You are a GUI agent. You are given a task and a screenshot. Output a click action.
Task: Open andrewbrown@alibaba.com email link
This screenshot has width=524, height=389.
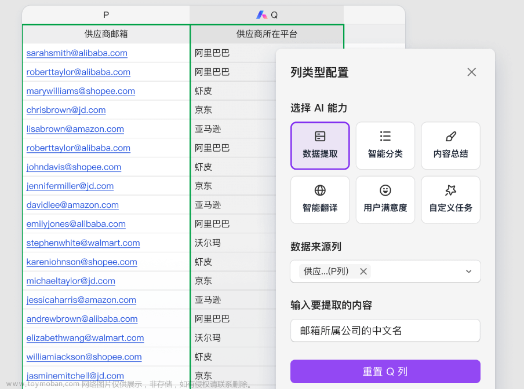click(x=82, y=320)
